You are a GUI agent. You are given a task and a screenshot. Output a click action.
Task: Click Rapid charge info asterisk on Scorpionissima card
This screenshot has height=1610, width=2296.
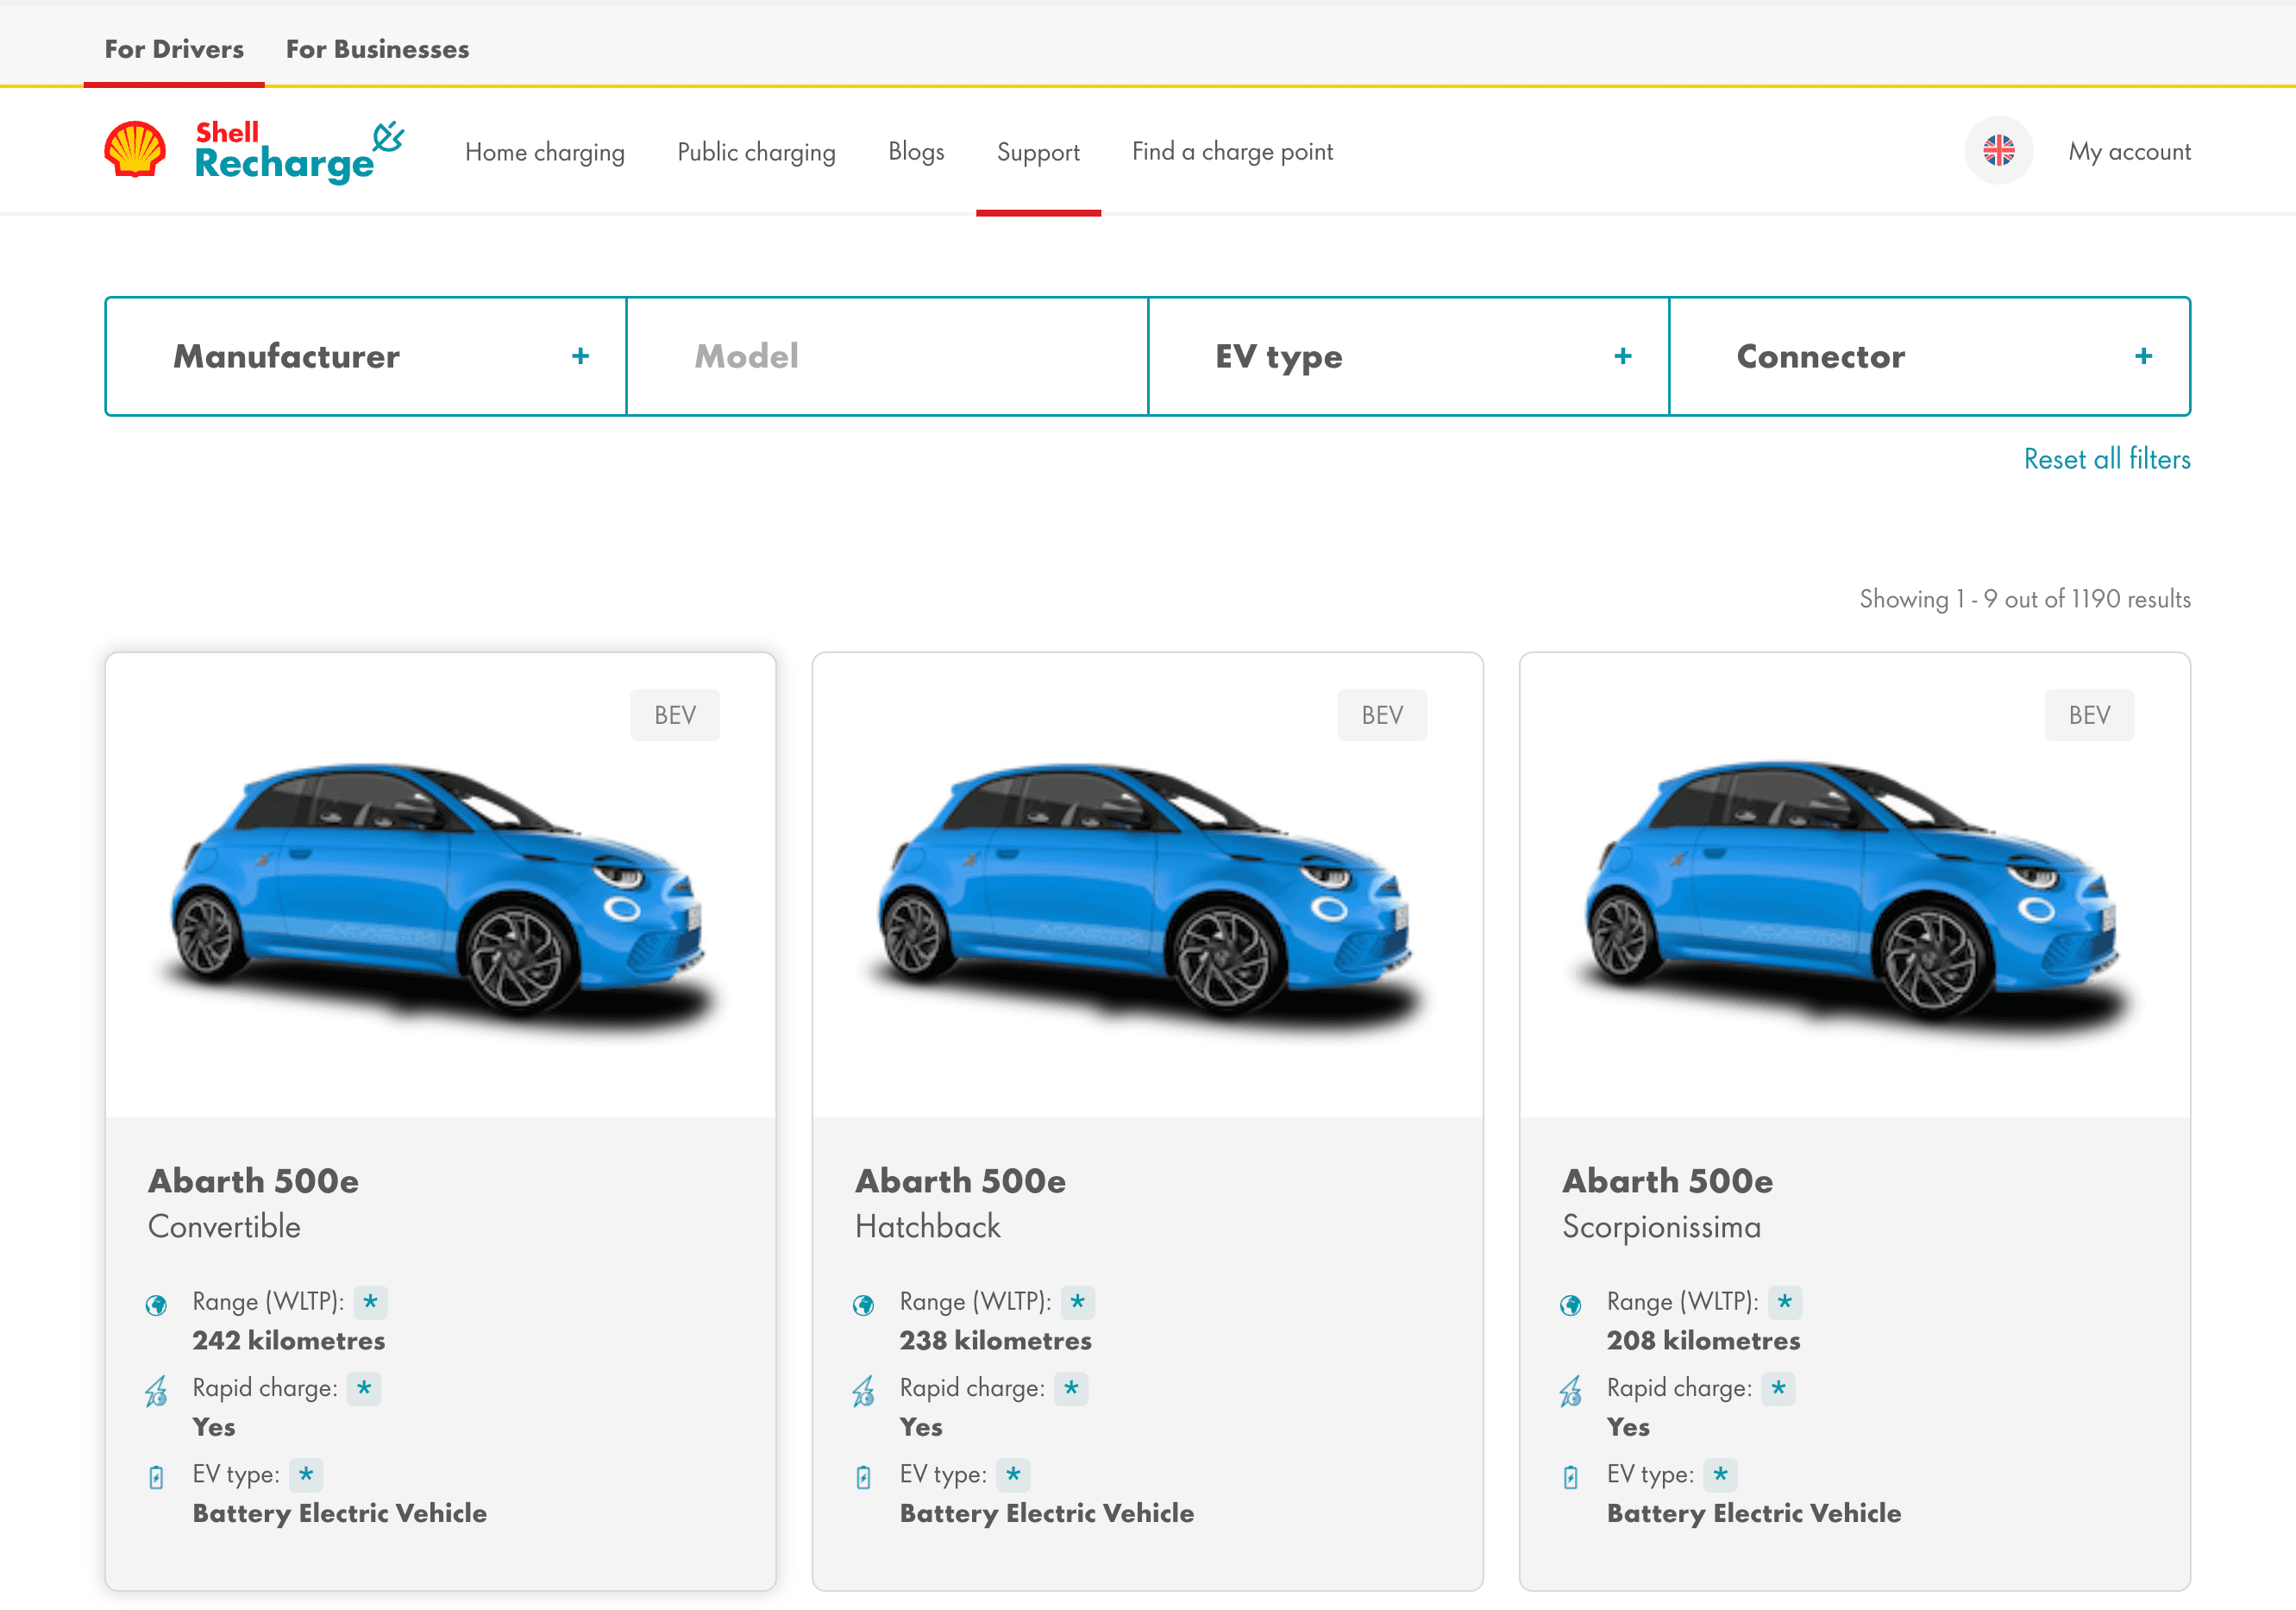pos(1778,1388)
